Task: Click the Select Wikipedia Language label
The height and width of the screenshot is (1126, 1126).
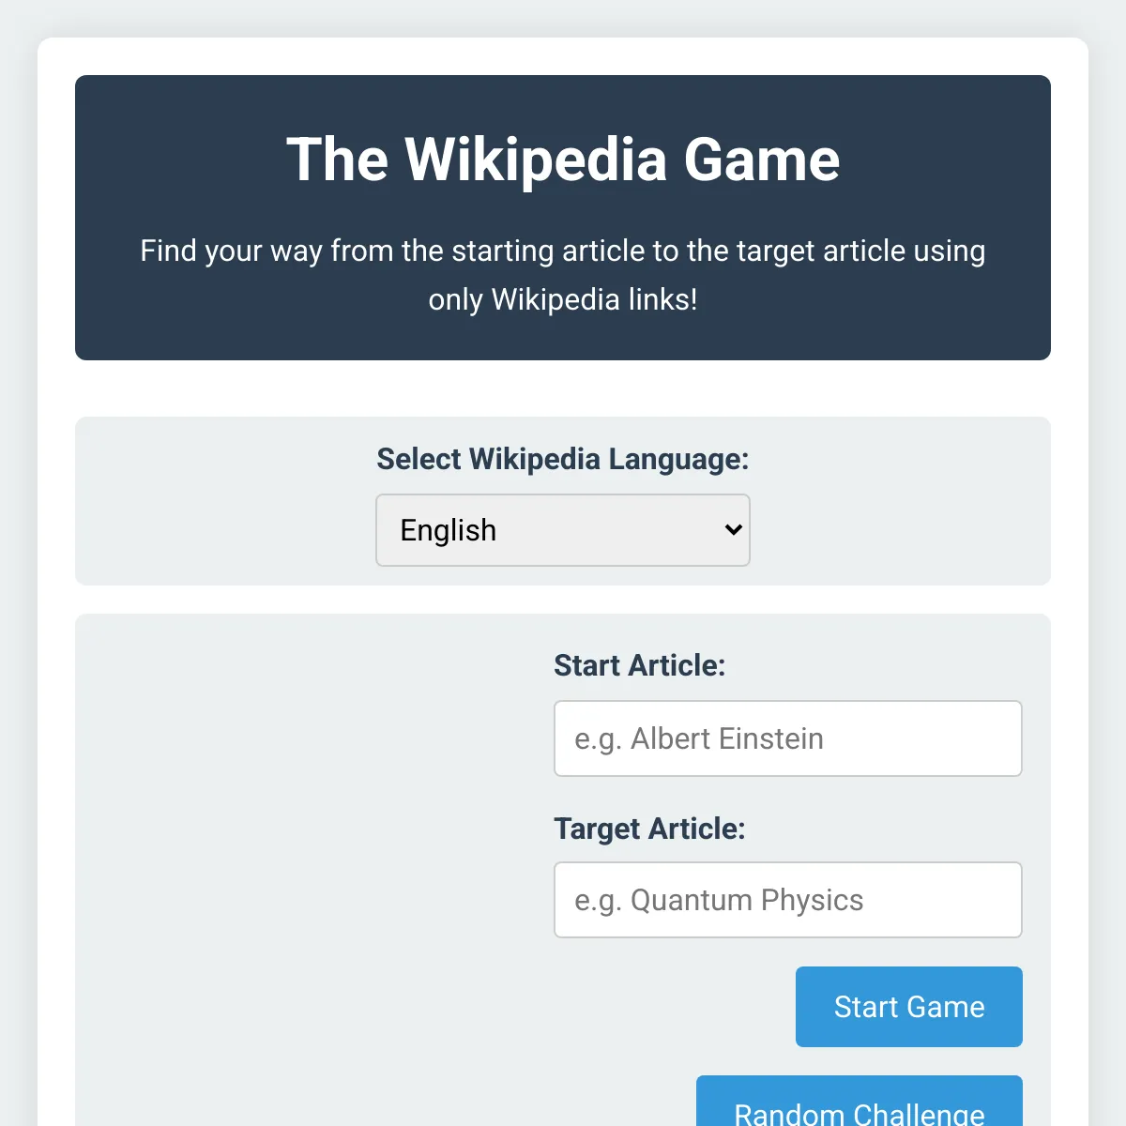Action: (563, 459)
